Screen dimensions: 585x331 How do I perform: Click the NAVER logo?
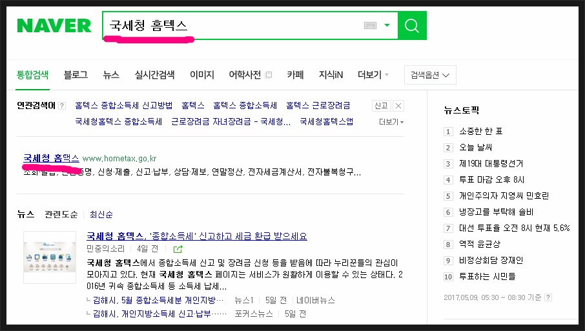click(54, 26)
